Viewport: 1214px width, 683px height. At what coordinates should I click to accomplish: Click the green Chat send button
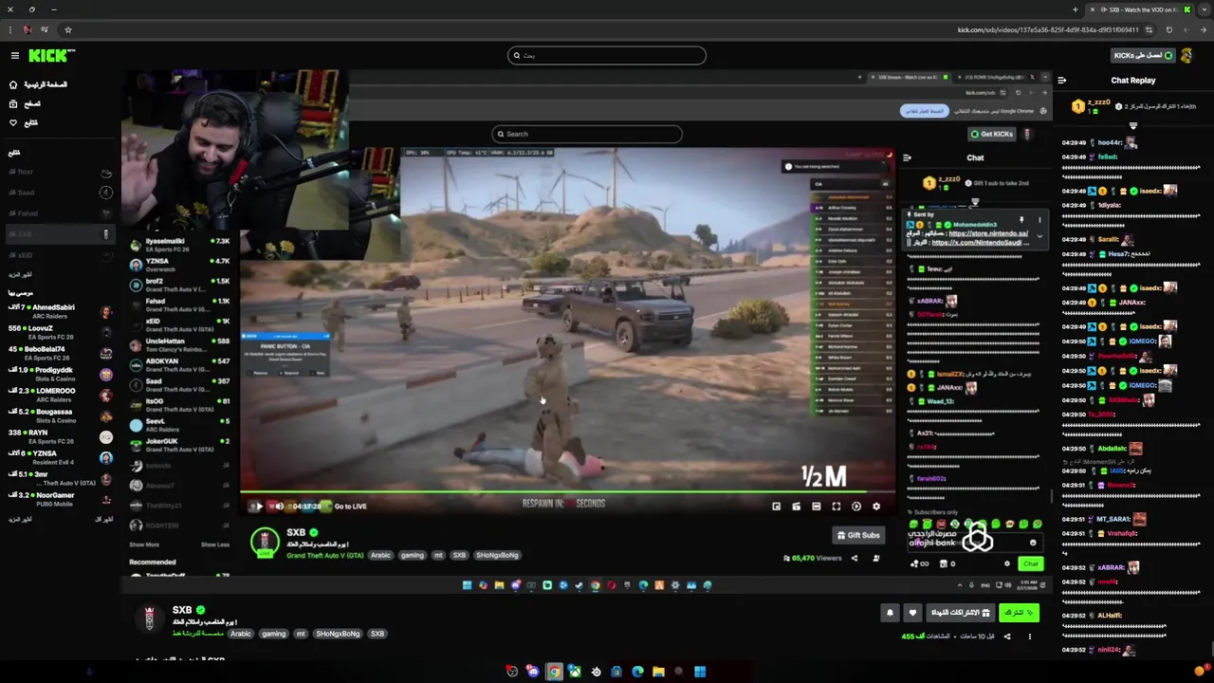(x=1030, y=563)
